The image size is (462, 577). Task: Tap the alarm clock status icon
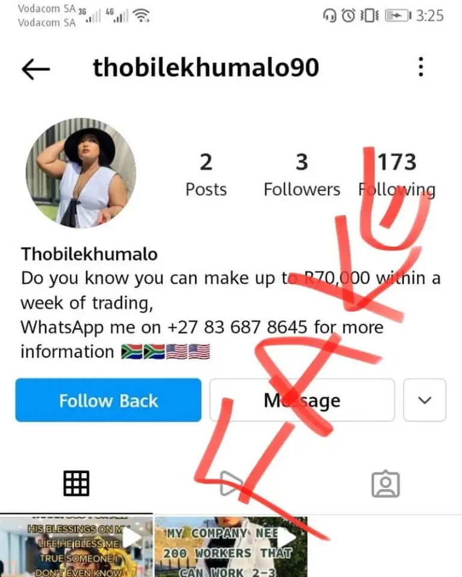point(348,16)
